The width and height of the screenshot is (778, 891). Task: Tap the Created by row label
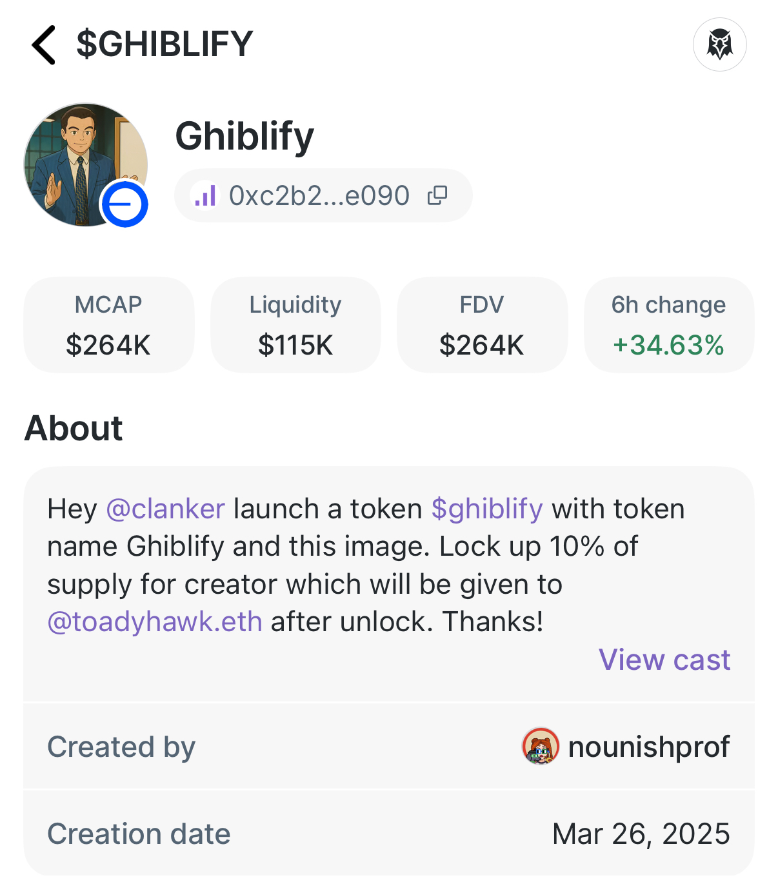(121, 747)
